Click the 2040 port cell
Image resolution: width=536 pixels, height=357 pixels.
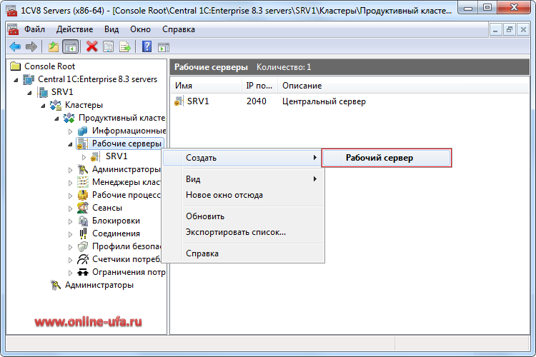tap(257, 101)
